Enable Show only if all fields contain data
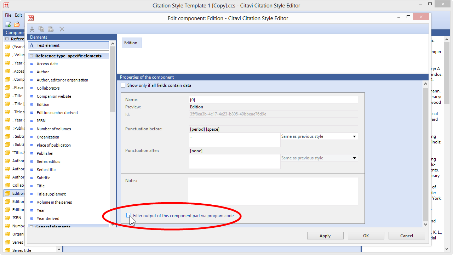Screen dimensions: 453x255 pos(123,85)
